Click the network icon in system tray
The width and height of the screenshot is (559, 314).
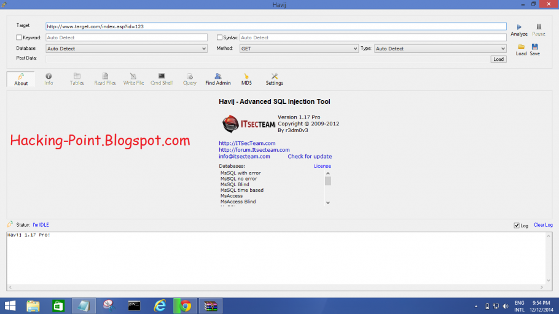[496, 306]
